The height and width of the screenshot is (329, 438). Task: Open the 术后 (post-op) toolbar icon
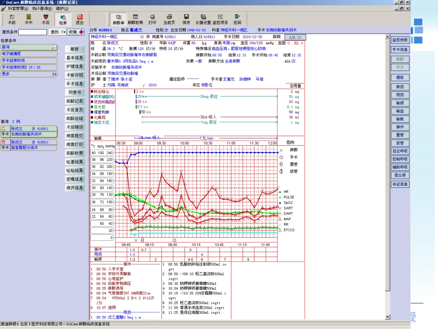(46, 19)
